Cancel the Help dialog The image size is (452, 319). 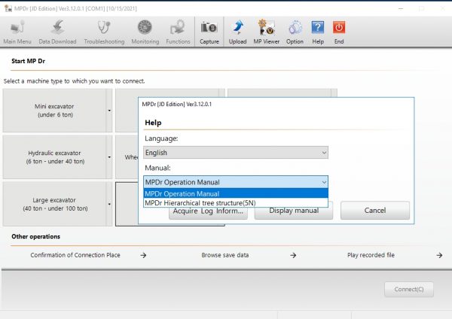click(x=374, y=211)
